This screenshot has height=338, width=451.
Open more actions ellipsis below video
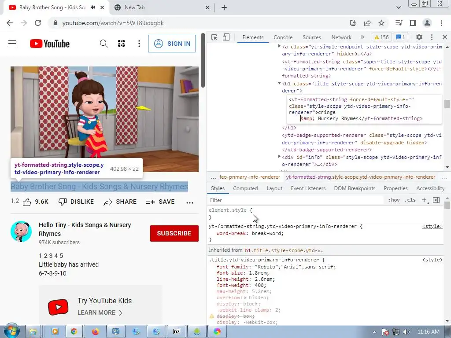pos(190,202)
